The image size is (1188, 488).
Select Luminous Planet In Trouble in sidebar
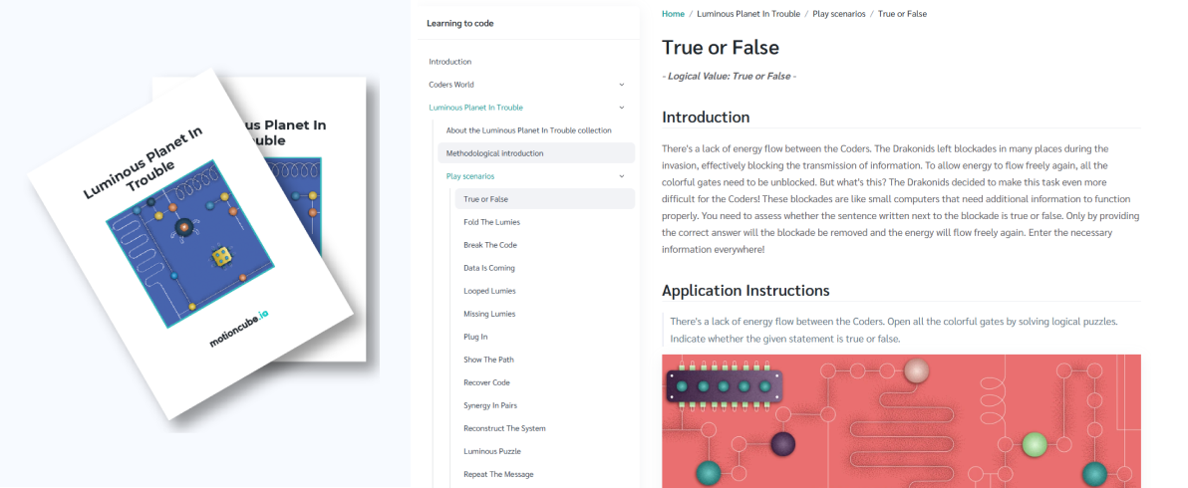click(475, 108)
